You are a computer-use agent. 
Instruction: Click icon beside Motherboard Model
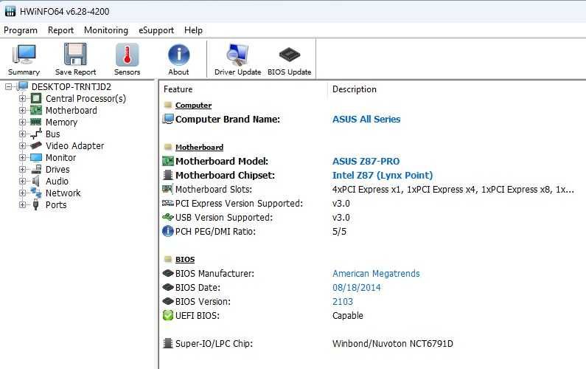point(168,162)
